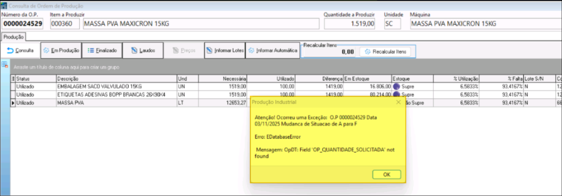Sort by the Descrição column header

[x=117, y=79]
